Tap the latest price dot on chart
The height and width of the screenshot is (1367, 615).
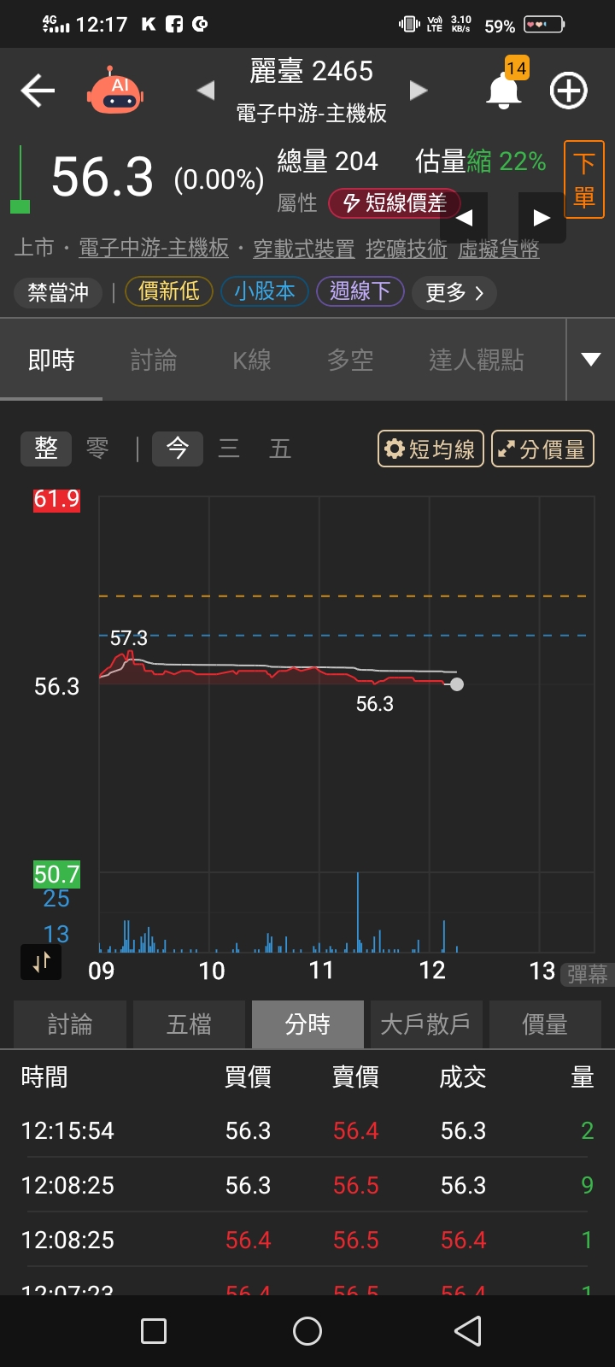[x=457, y=683]
